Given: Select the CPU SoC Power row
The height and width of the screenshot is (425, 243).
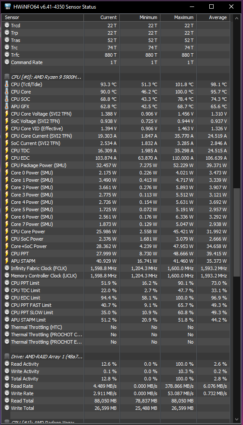Looking at the screenshot, I should (x=116, y=239).
